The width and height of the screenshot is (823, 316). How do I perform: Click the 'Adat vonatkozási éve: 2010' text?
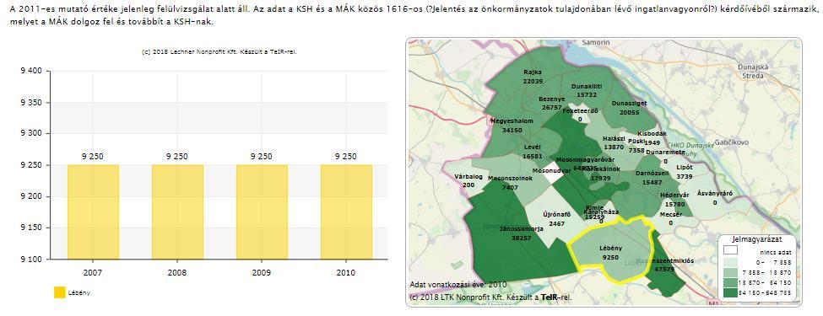tap(458, 285)
